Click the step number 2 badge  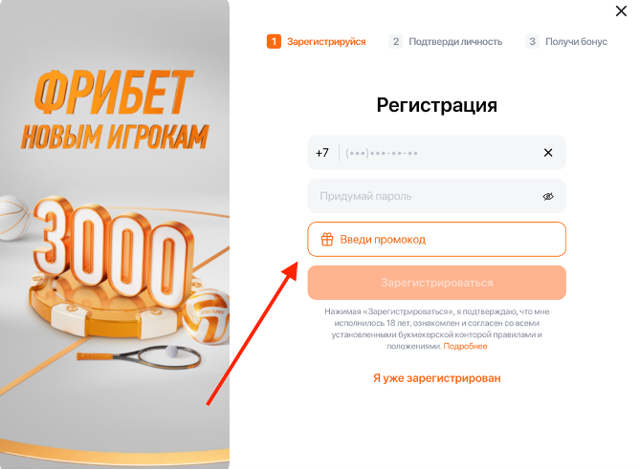pyautogui.click(x=396, y=41)
